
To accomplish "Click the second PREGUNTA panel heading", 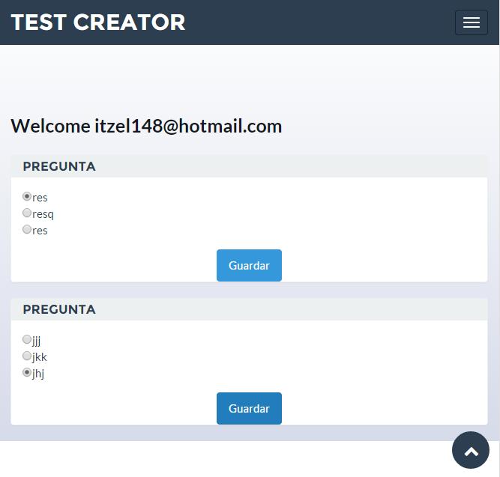I will (59, 309).
